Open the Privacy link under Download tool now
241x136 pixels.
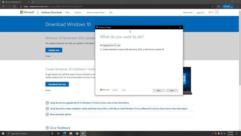click(48, 90)
